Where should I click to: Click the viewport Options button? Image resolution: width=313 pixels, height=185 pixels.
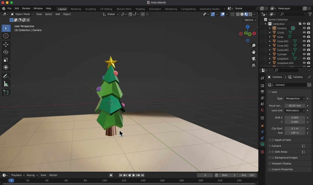click(250, 20)
